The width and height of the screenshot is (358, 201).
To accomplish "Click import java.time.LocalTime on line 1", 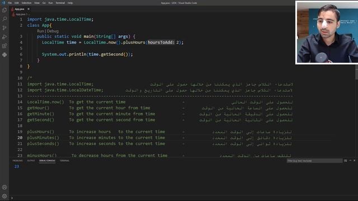I will point(60,20).
